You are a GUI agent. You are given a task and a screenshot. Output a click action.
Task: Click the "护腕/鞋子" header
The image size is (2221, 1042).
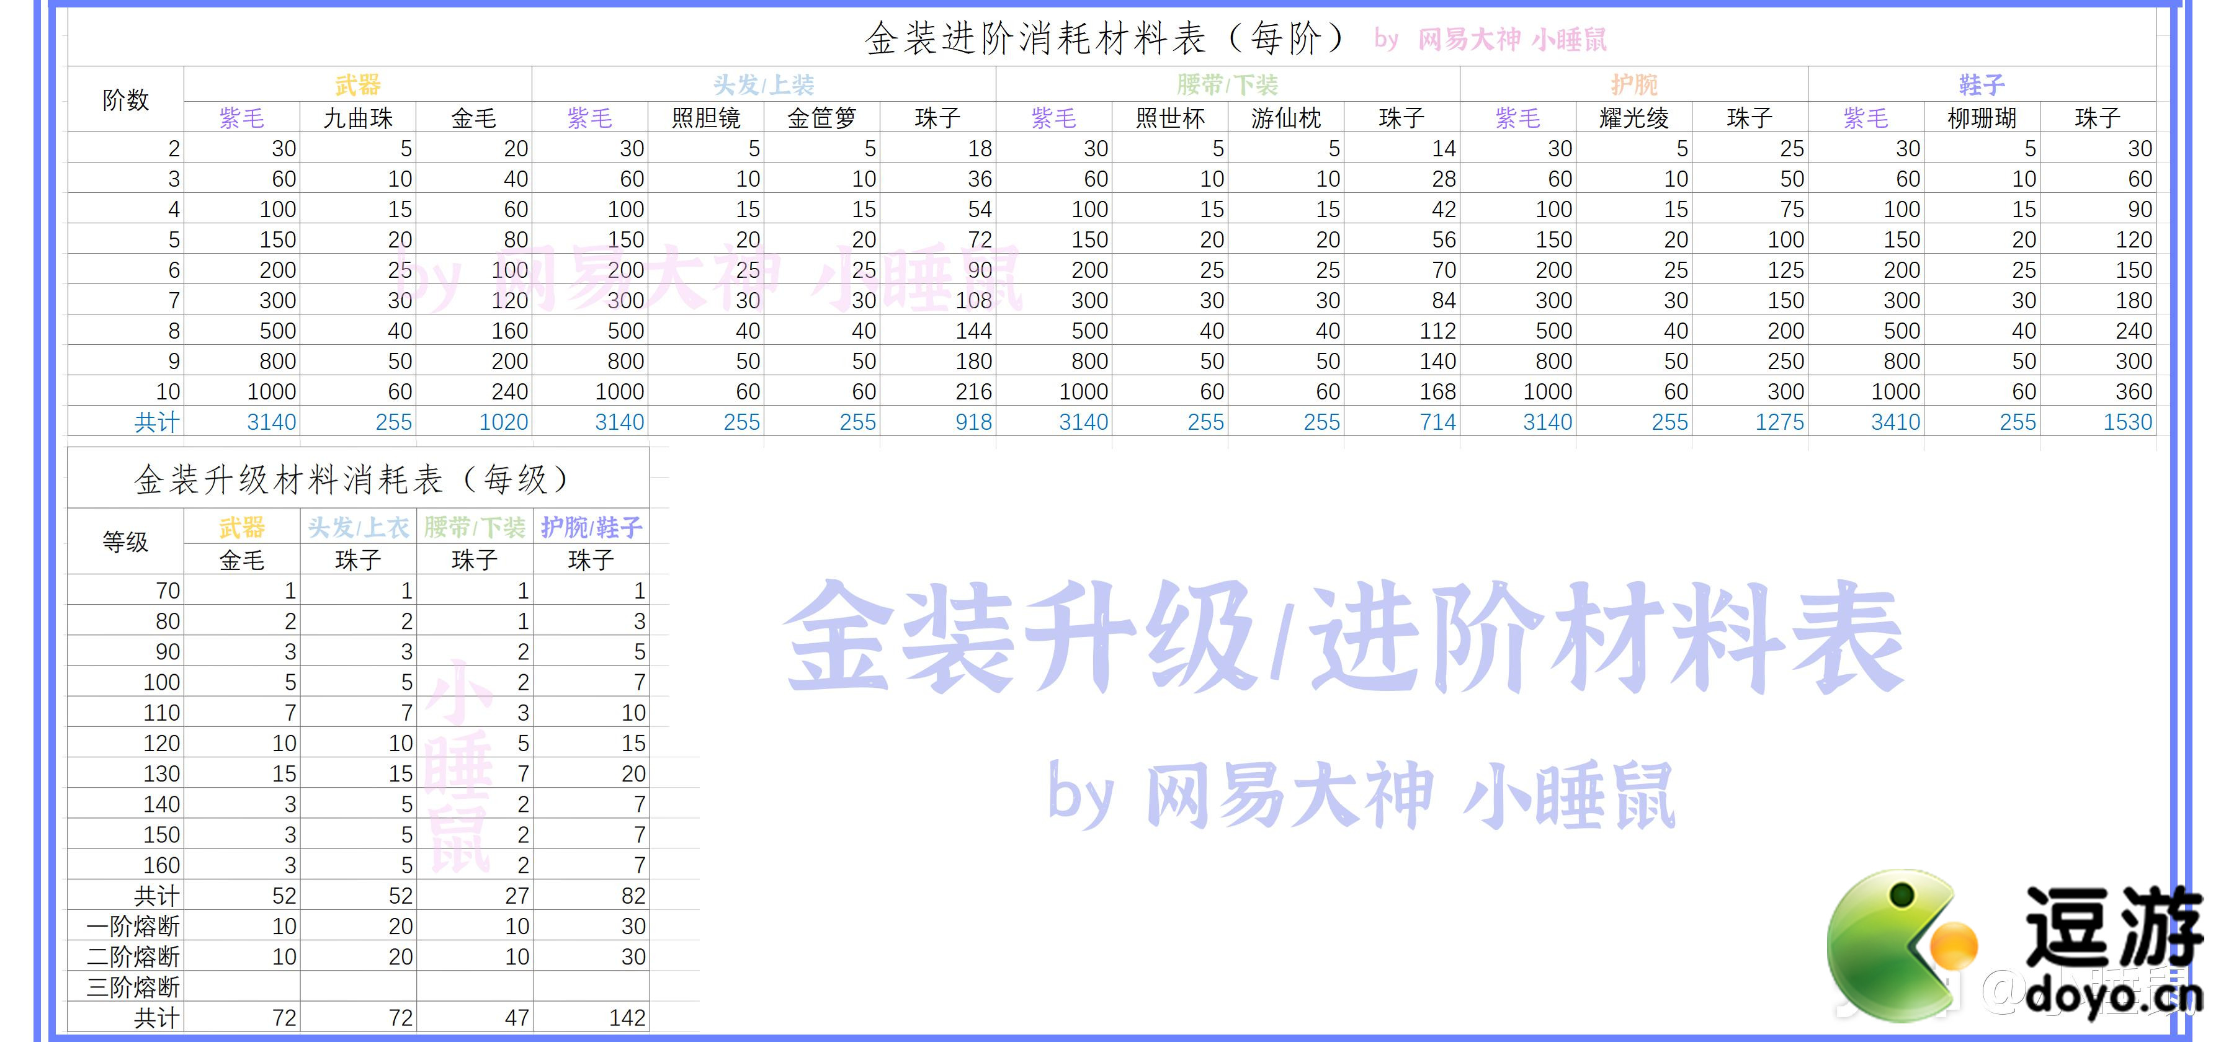tap(591, 527)
